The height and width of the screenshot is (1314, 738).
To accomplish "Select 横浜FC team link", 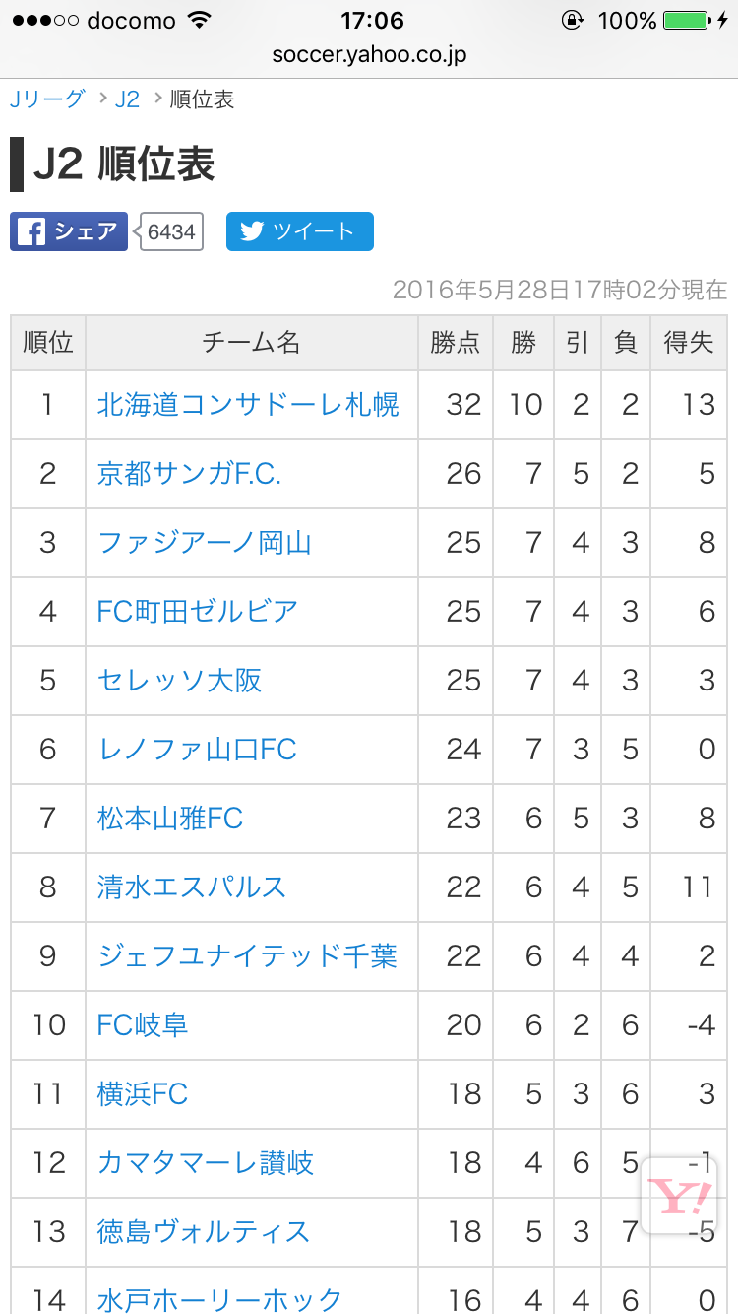I will pyautogui.click(x=143, y=1094).
